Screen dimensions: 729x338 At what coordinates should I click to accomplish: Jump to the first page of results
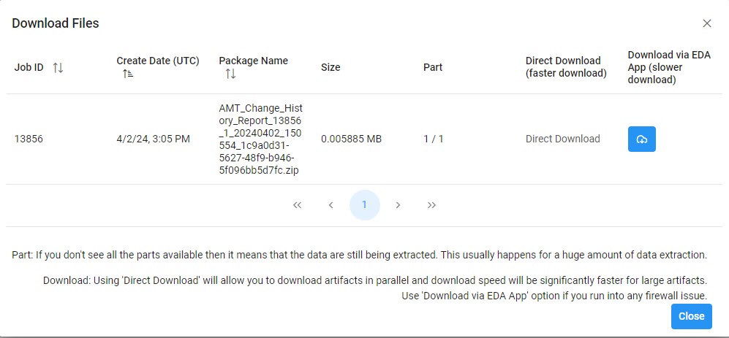(x=297, y=205)
